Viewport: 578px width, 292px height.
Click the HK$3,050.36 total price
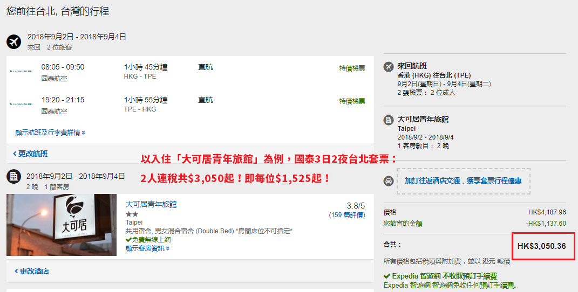click(541, 246)
